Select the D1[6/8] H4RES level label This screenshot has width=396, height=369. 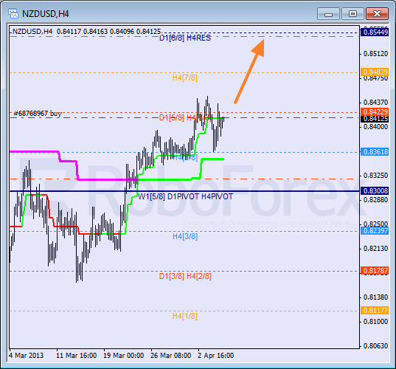(185, 38)
